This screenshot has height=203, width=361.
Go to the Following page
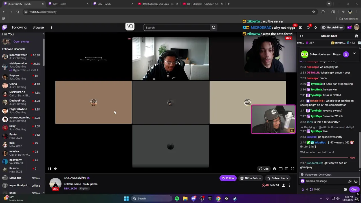19,27
